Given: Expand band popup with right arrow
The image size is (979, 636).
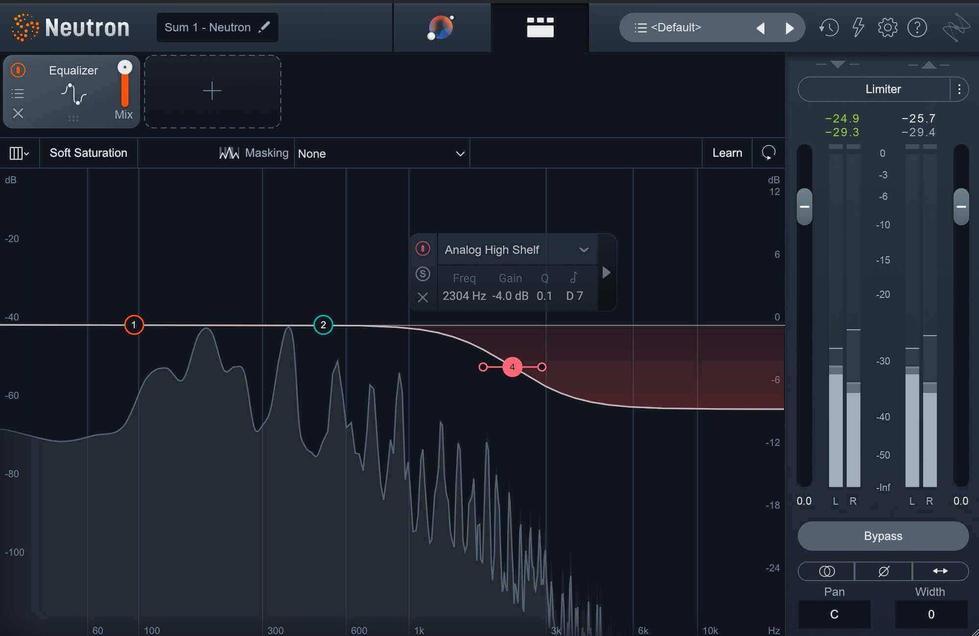Looking at the screenshot, I should tap(607, 272).
